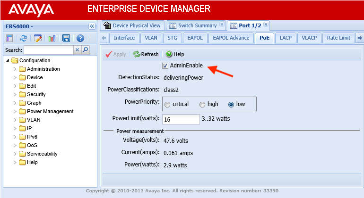Viewport: 364px width, 198px height.
Task: Collapse the left navigation panel
Action: [92, 26]
